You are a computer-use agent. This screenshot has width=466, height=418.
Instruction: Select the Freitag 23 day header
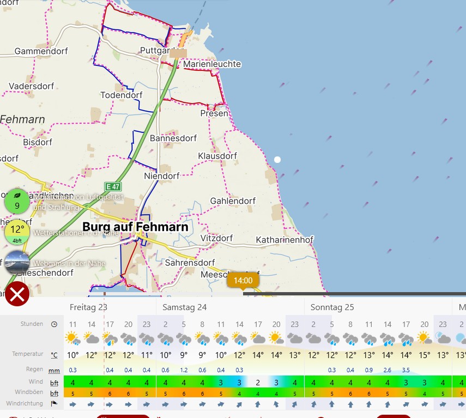click(89, 307)
